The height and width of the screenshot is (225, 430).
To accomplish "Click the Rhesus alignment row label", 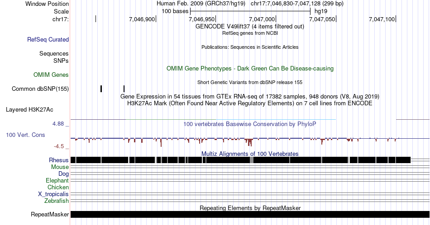I will tap(59, 160).
